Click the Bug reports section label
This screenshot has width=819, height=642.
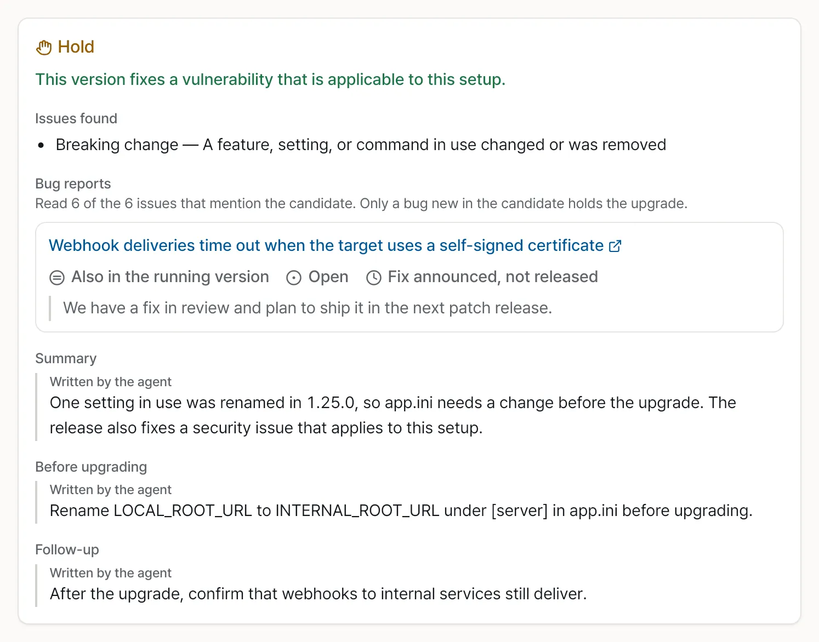click(73, 184)
